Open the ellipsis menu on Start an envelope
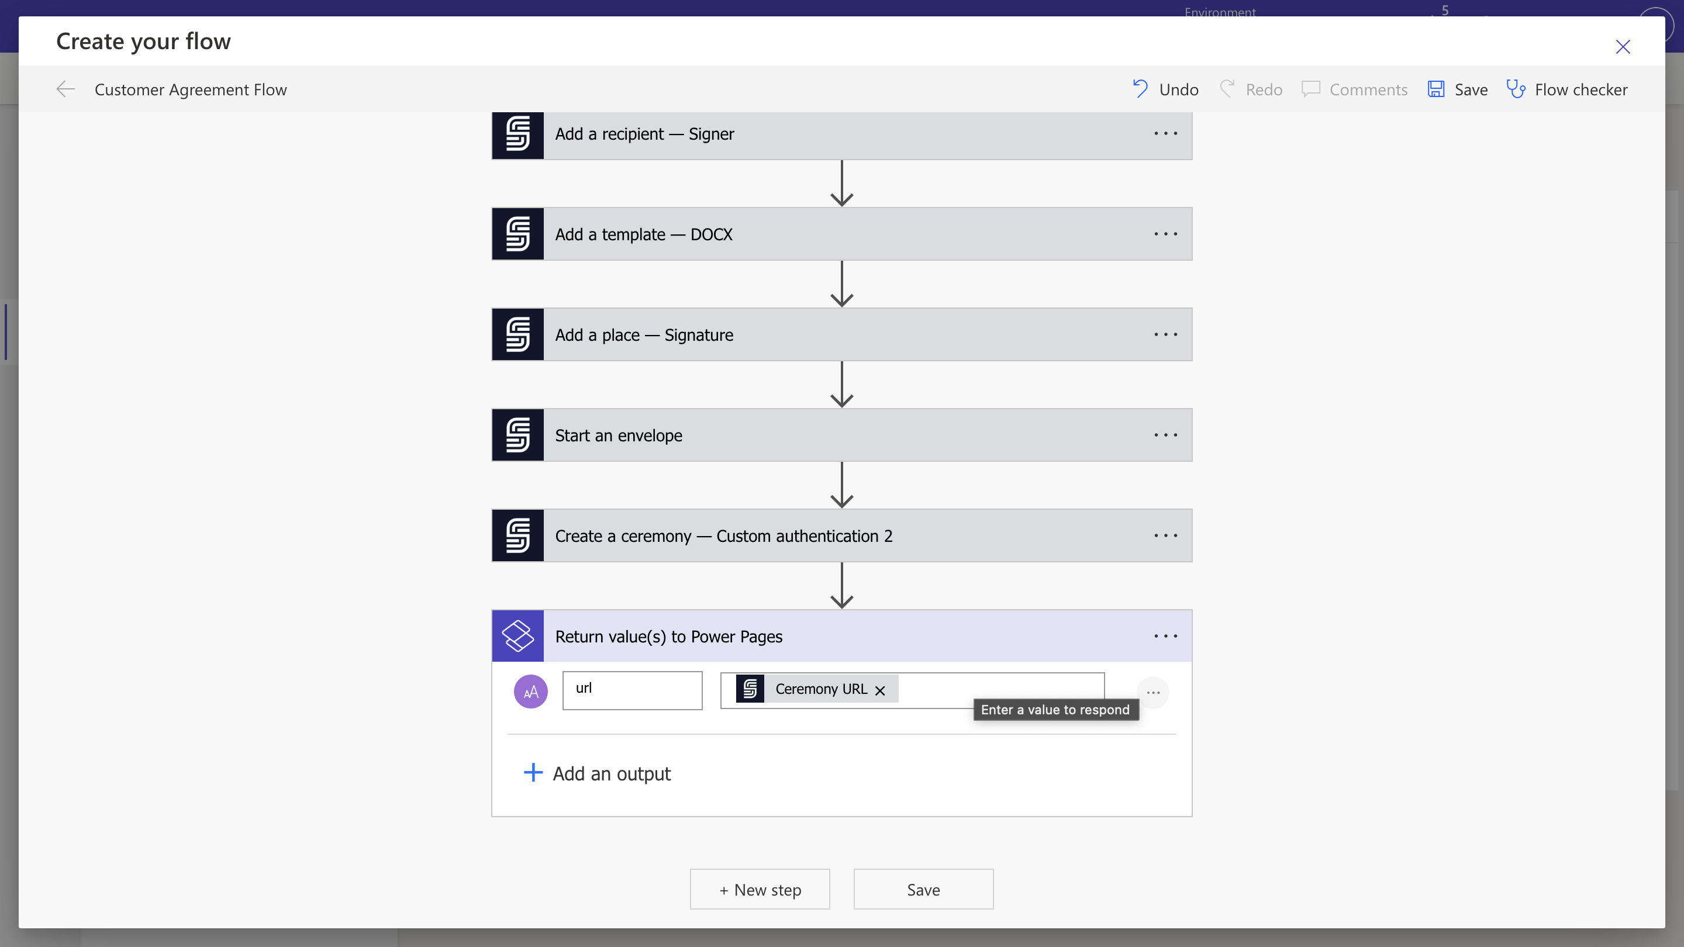 pos(1165,436)
